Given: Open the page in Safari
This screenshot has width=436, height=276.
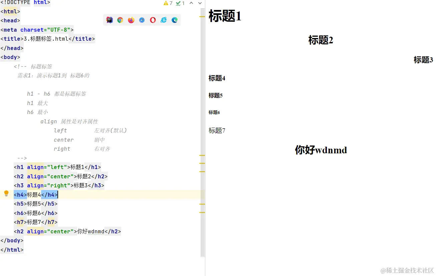Looking at the screenshot, I should click(142, 20).
